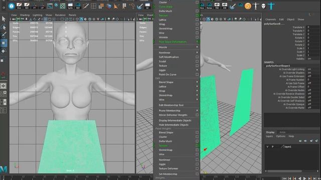Click Visibility value field in Channel Box
This screenshot has height=180, width=321.
pyautogui.click(x=313, y=58)
